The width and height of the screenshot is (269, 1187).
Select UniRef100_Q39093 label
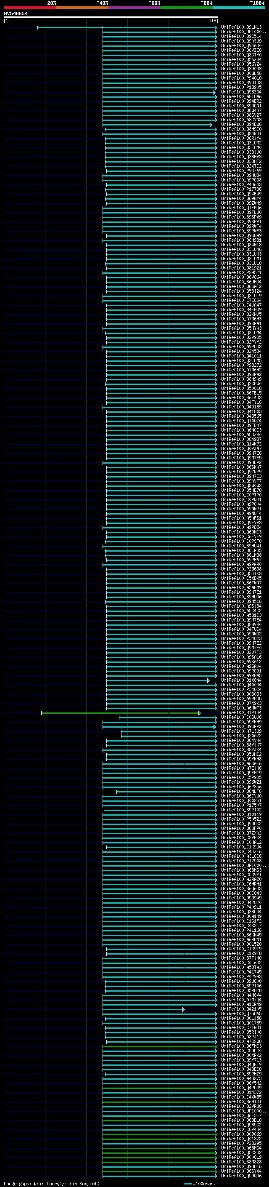[241, 69]
